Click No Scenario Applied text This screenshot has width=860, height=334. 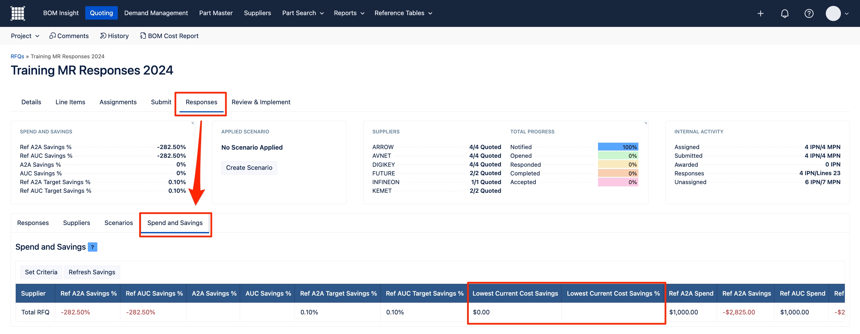(252, 147)
